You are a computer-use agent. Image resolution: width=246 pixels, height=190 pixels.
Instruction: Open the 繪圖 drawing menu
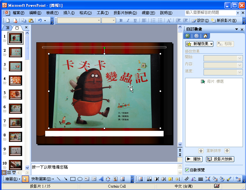pos(13,179)
